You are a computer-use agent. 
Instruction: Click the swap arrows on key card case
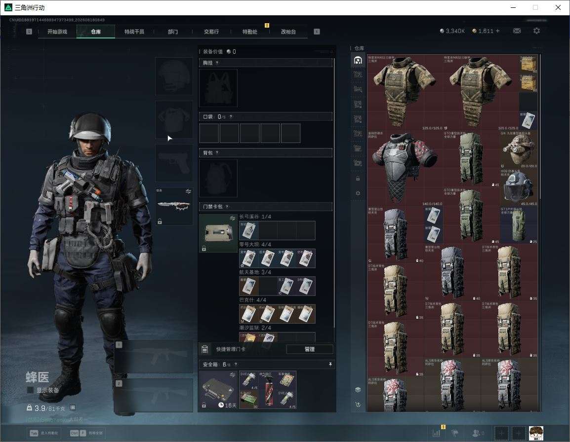pyautogui.click(x=232, y=218)
